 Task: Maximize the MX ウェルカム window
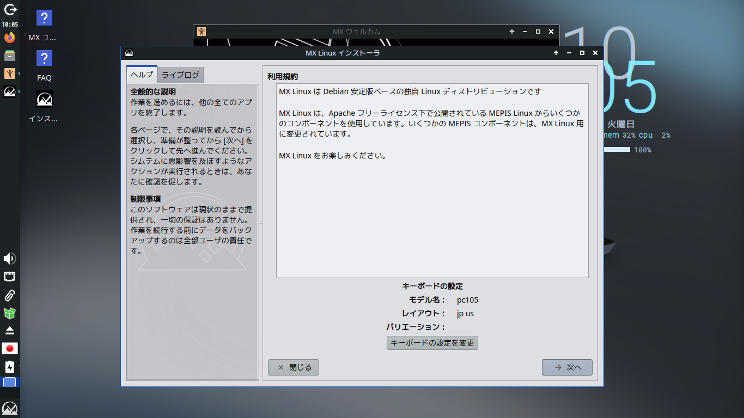(538, 32)
